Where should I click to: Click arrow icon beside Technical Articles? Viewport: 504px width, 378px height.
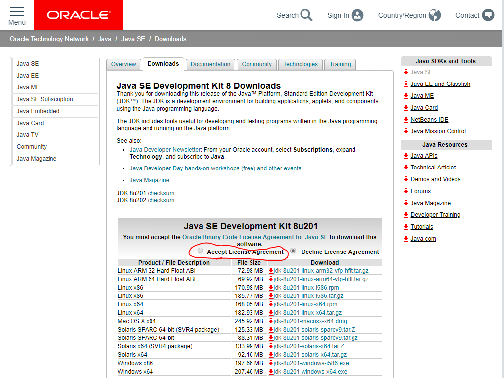point(406,168)
